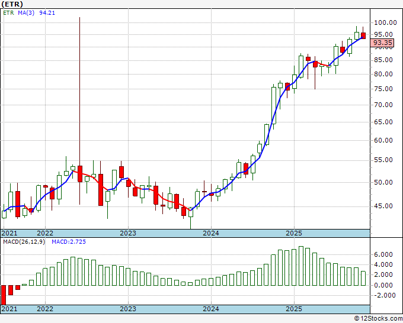Click the -2.000 MACD axis label
The height and width of the screenshot is (323, 403).
click(x=385, y=296)
